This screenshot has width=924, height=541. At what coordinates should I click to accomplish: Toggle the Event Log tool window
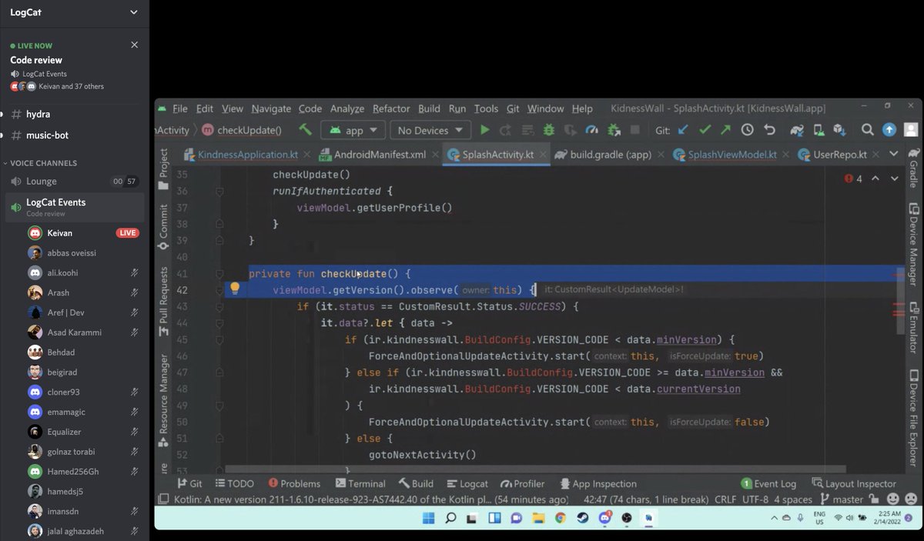coord(768,483)
